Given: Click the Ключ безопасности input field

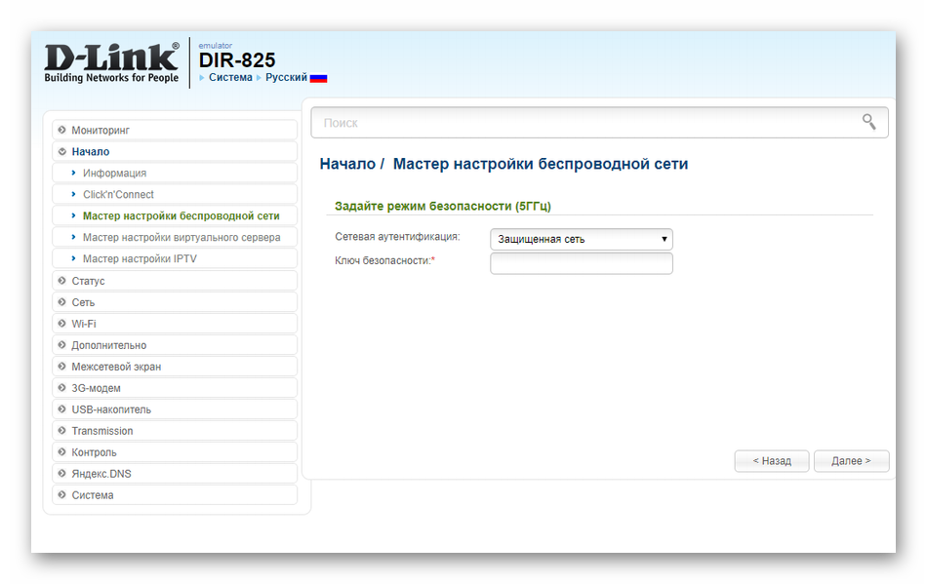Looking at the screenshot, I should pos(581,263).
